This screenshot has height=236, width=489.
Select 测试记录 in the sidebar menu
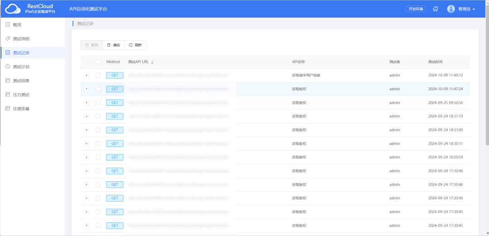coord(21,53)
